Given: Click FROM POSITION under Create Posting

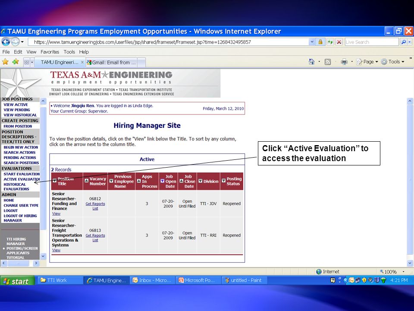Looking at the screenshot, I should [18, 127].
